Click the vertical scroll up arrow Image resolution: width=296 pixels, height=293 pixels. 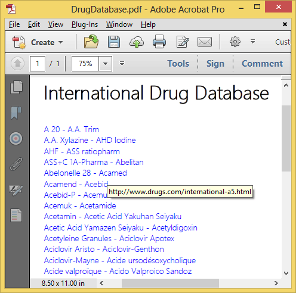point(286,85)
